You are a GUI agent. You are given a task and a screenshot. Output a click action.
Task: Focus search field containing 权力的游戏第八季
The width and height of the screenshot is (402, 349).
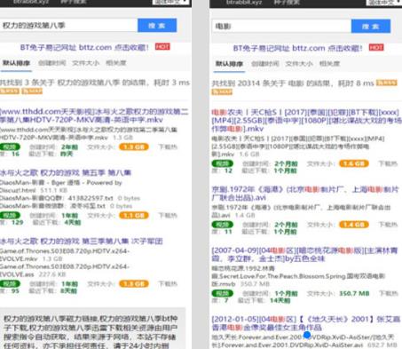click(68, 26)
